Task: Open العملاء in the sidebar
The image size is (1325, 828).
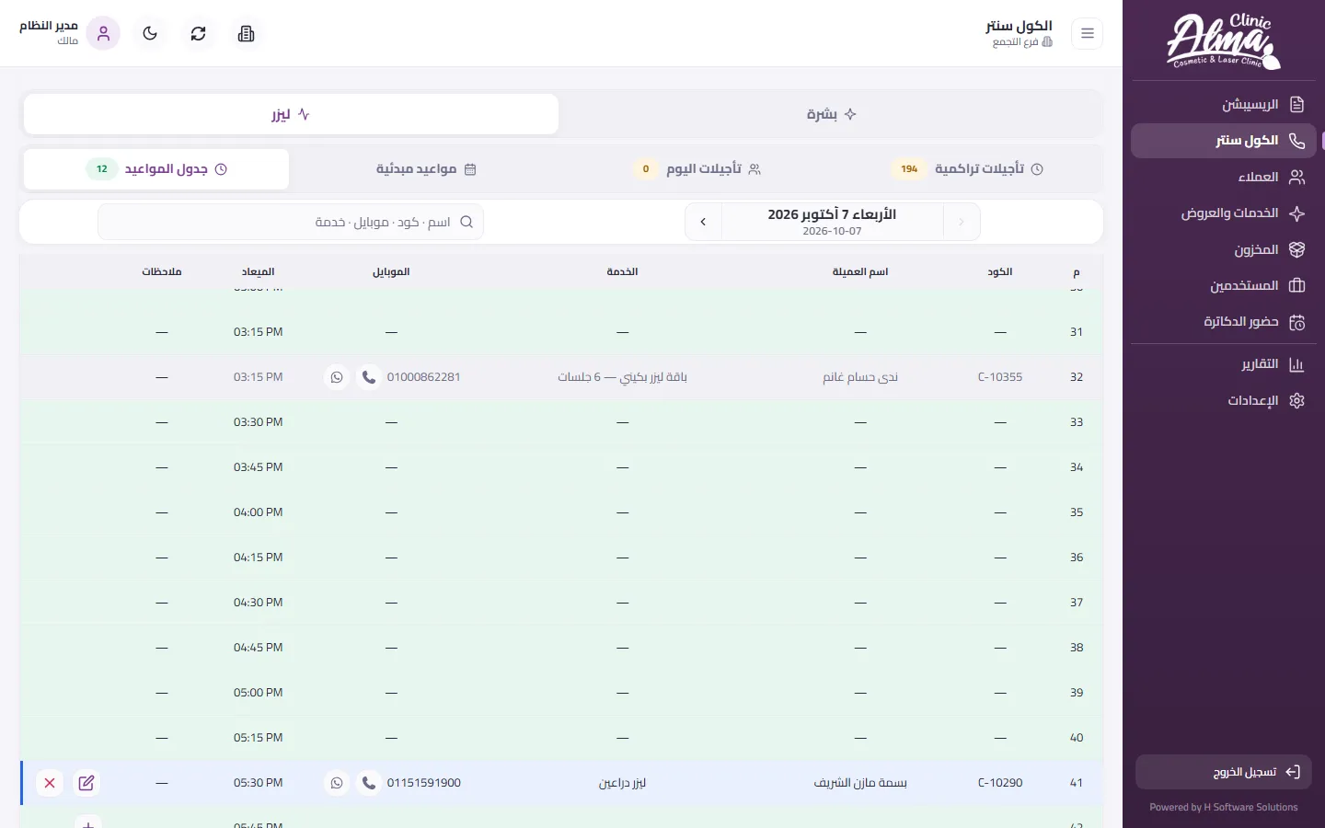Action: pyautogui.click(x=1224, y=177)
